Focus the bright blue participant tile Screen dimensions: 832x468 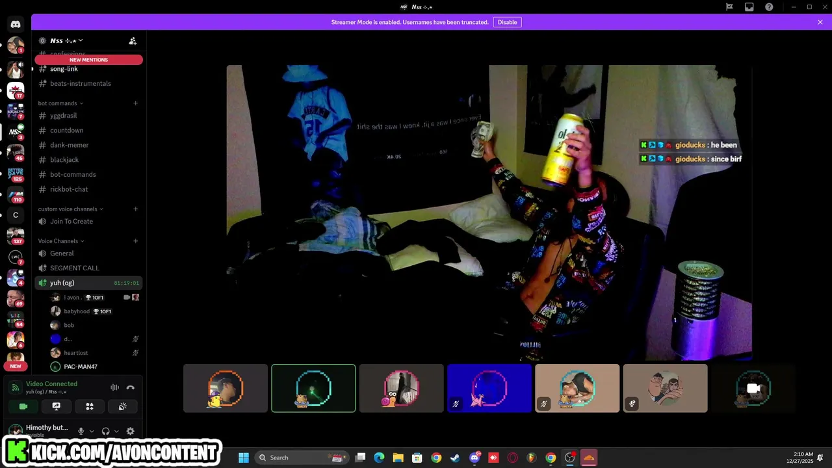tap(489, 388)
